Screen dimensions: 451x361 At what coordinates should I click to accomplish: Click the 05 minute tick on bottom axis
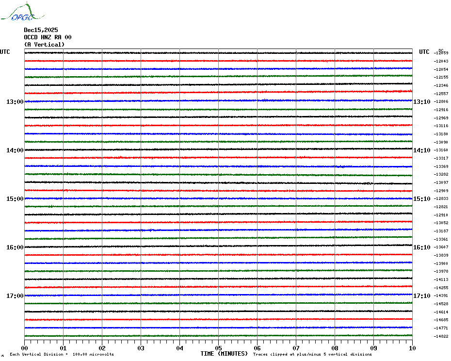point(218,348)
